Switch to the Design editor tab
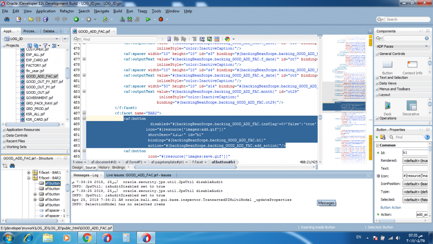Image resolution: width=433 pixels, height=244 pixels. tap(77, 168)
